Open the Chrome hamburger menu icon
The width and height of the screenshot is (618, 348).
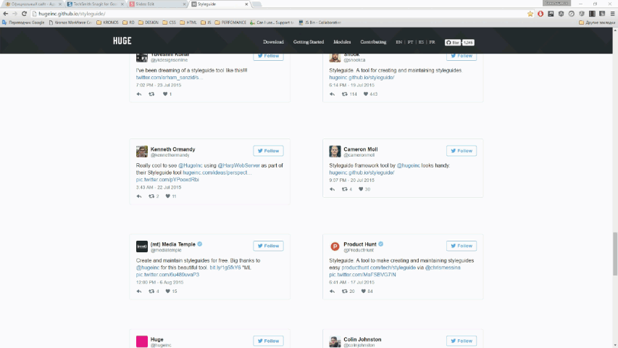coord(612,14)
